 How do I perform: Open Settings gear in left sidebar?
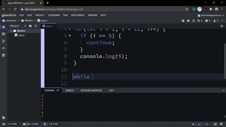tap(4, 117)
